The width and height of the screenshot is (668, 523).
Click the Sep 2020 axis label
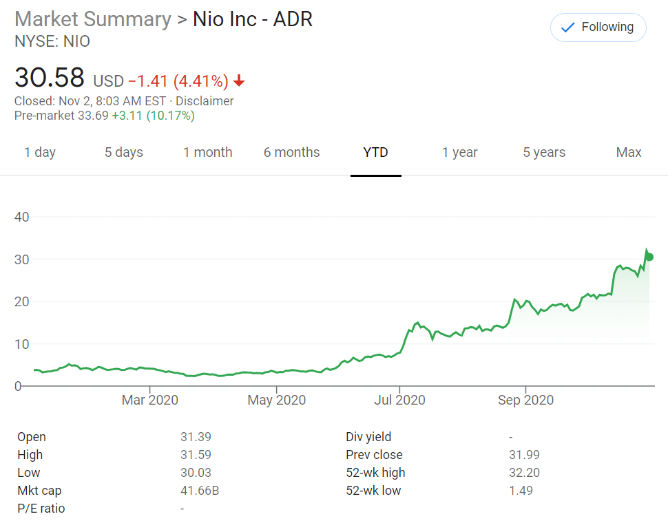tap(525, 400)
